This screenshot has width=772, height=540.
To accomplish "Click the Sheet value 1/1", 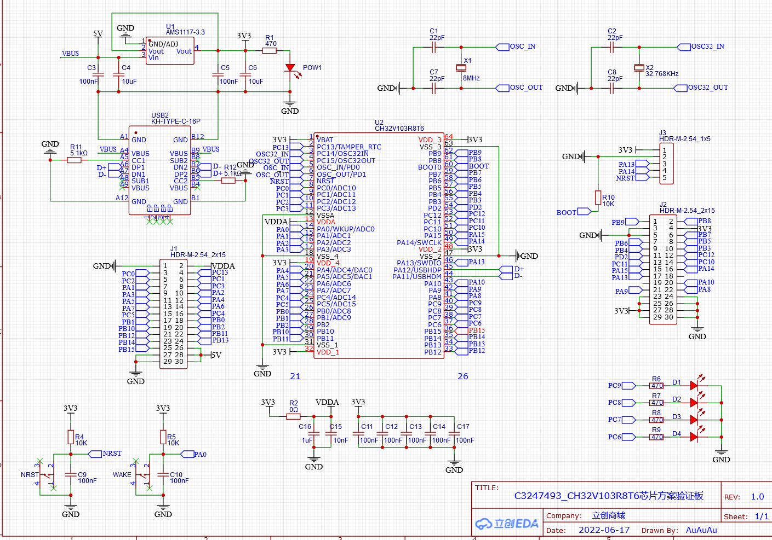I will tap(762, 516).
